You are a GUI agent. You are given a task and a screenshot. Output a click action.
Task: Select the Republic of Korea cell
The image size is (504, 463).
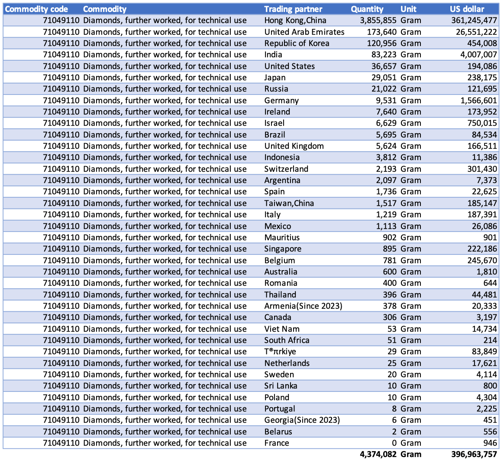click(297, 43)
